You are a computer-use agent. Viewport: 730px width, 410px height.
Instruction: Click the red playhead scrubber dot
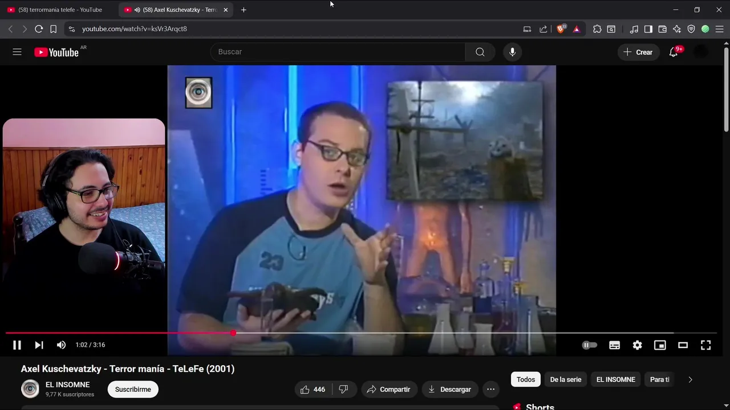233,333
